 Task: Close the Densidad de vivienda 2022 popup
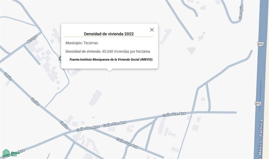152,30
